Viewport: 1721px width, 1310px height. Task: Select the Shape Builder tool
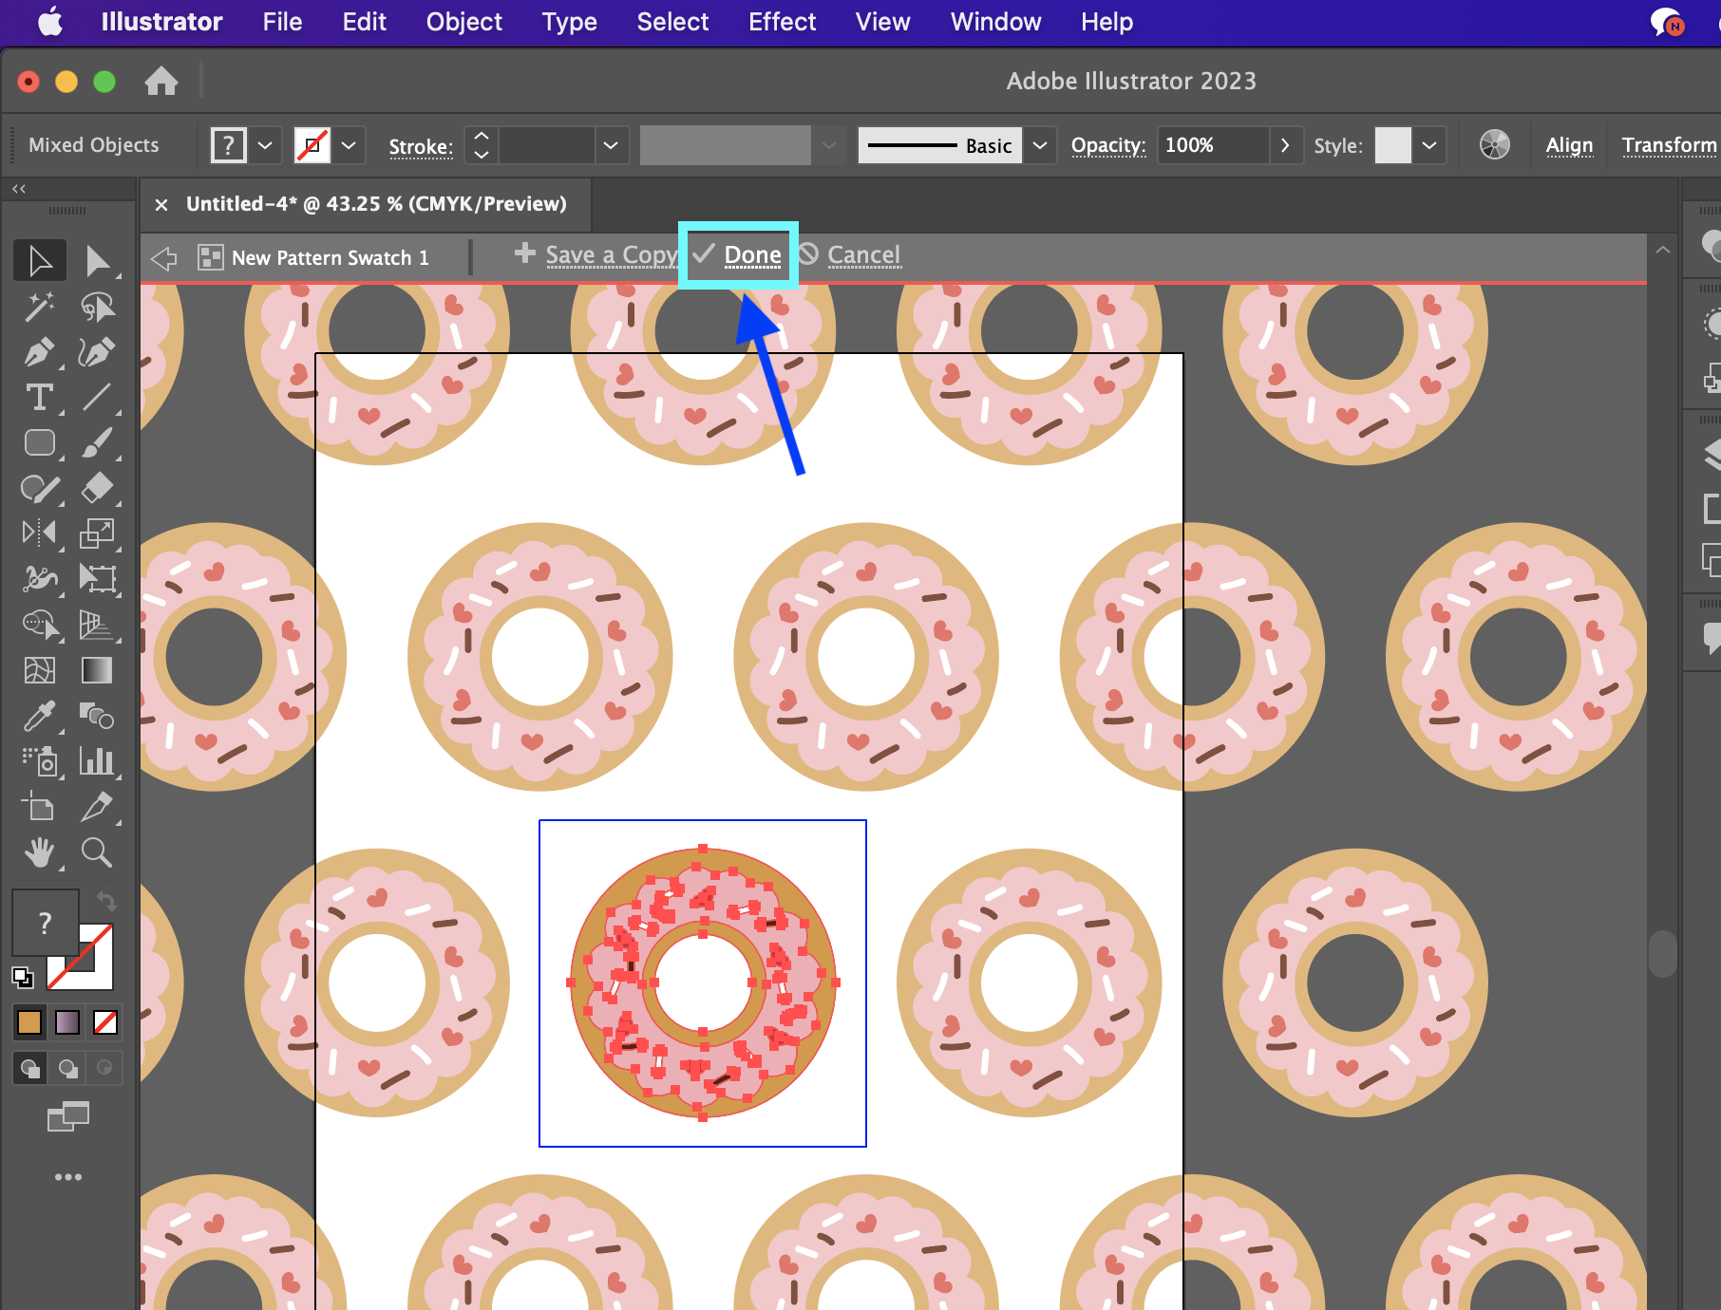[40, 624]
